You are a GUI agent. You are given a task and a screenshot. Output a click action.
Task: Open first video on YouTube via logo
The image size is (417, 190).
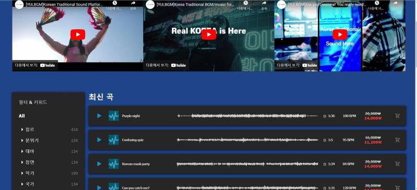click(x=48, y=65)
